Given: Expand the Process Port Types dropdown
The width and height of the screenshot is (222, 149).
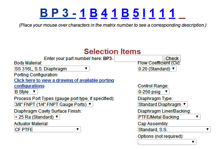Looking at the screenshot, I should coord(53,104).
